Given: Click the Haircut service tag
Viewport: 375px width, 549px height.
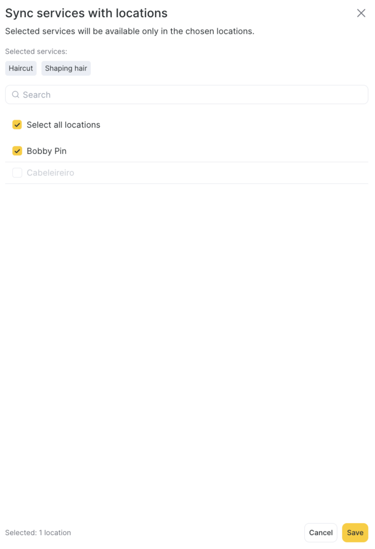Looking at the screenshot, I should 21,68.
